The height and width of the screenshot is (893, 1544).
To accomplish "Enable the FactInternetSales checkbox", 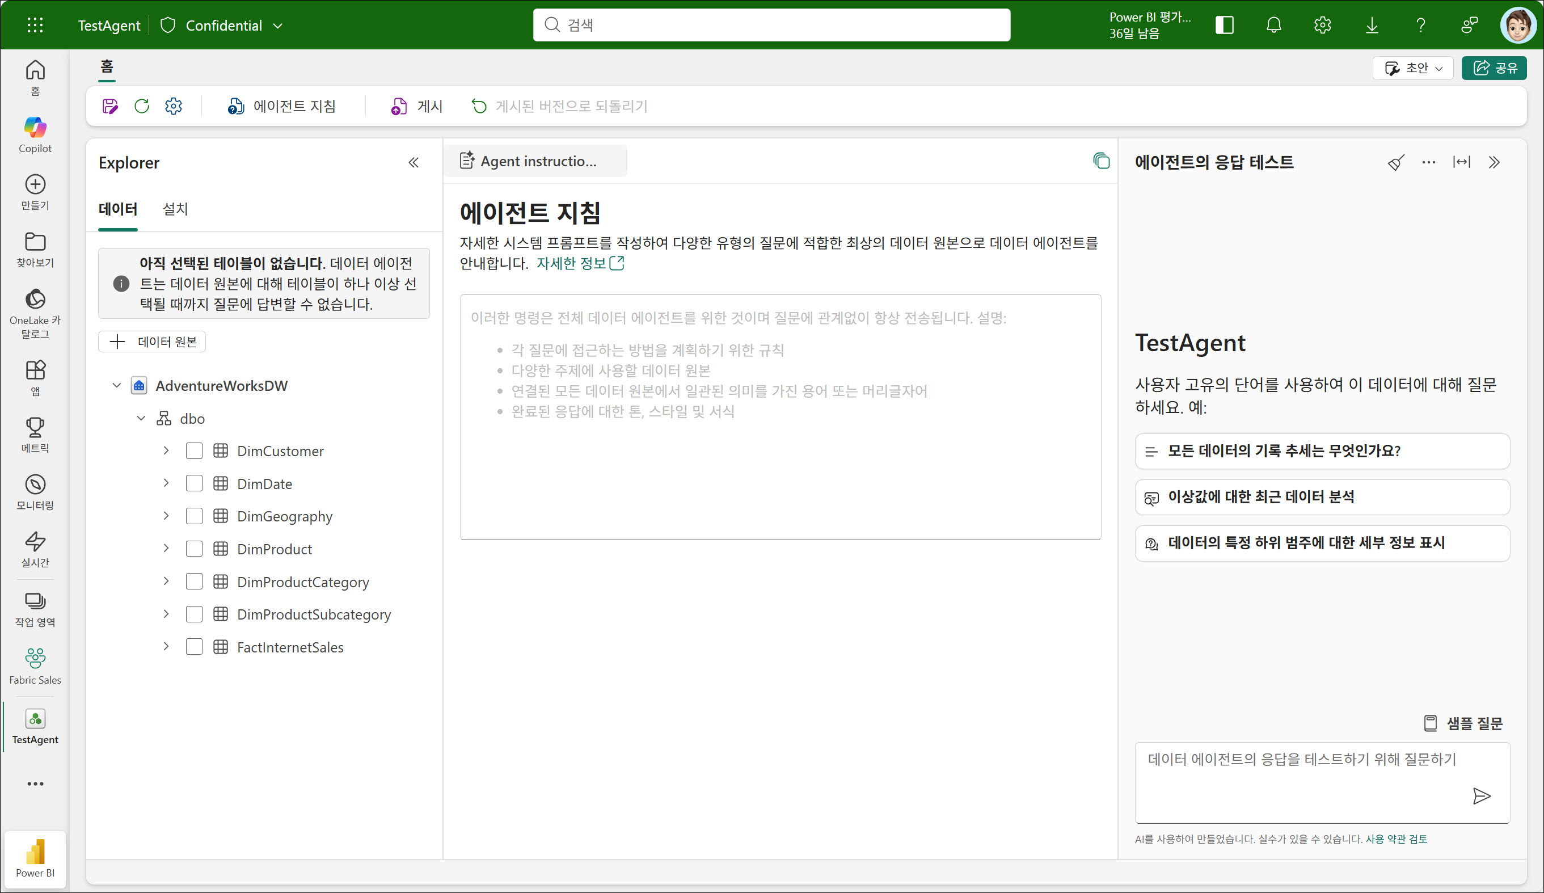I will coord(194,647).
